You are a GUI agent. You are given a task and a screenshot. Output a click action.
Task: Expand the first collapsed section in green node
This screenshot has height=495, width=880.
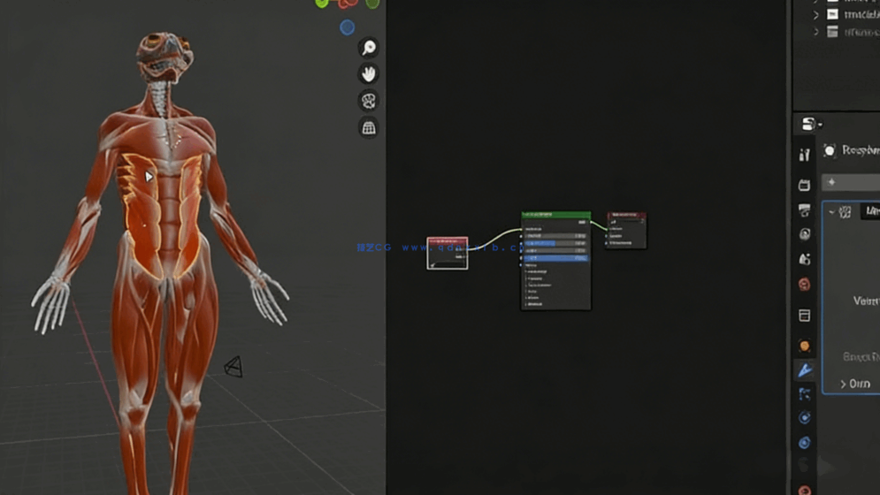[x=537, y=271]
